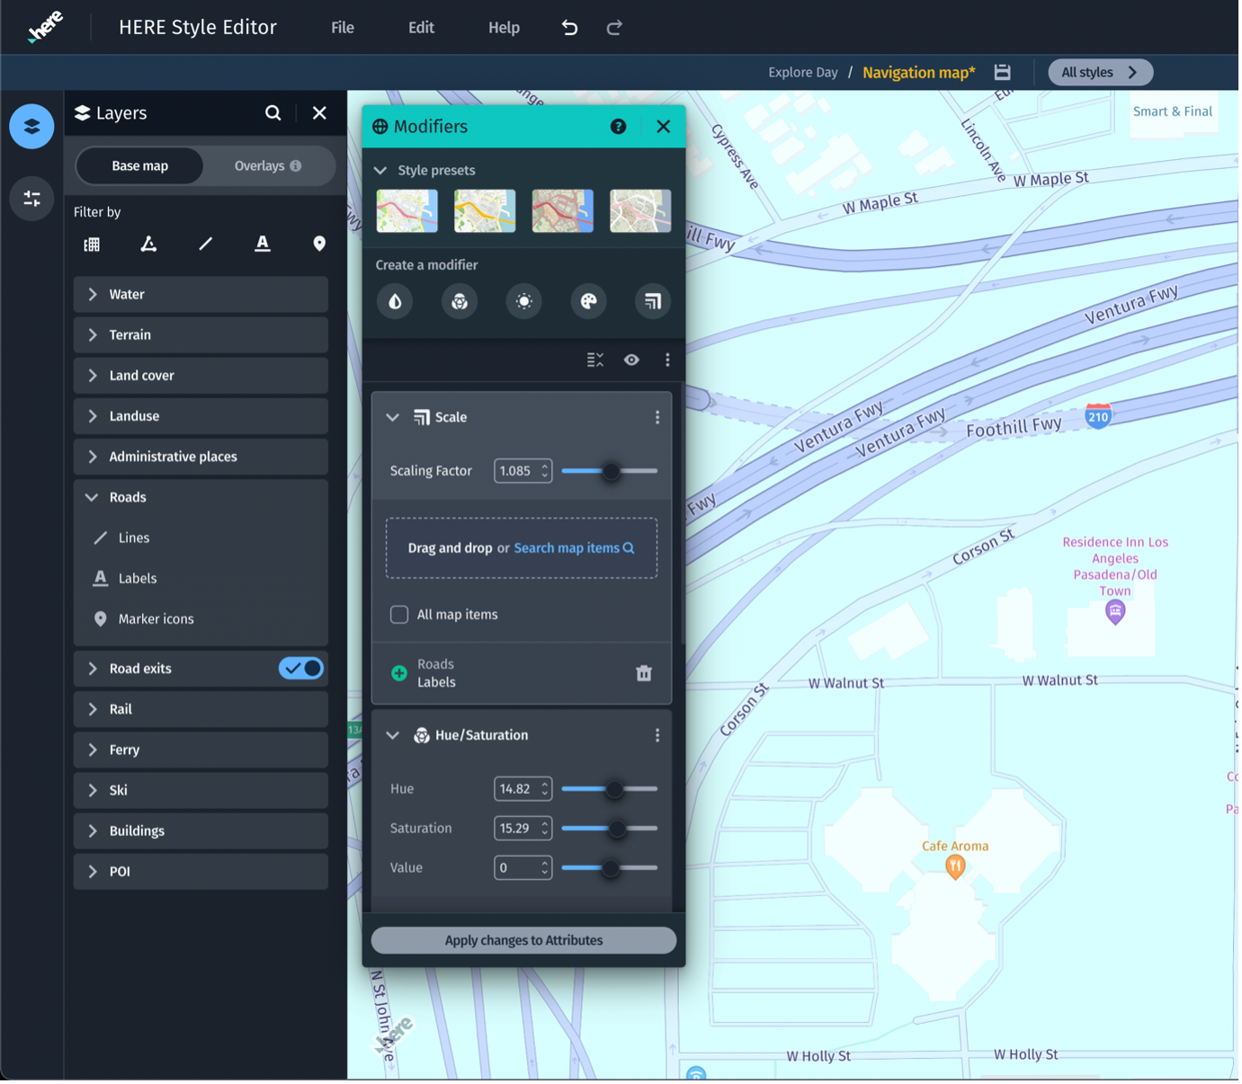Collapse the Hue/Saturation modifier section
The width and height of the screenshot is (1242, 1084).
(x=393, y=736)
